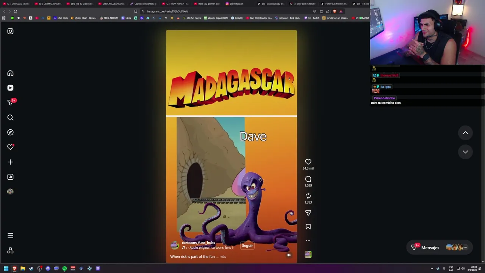Open Meta apps icon at sidebar bottom

pos(10,251)
